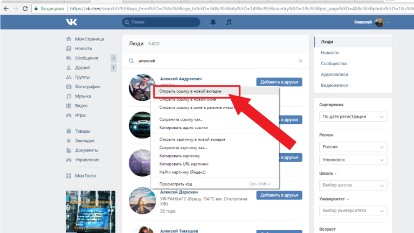The width and height of the screenshot is (414, 233).
Task: Select Сохранить ссылку как...
Action: (x=215, y=119)
